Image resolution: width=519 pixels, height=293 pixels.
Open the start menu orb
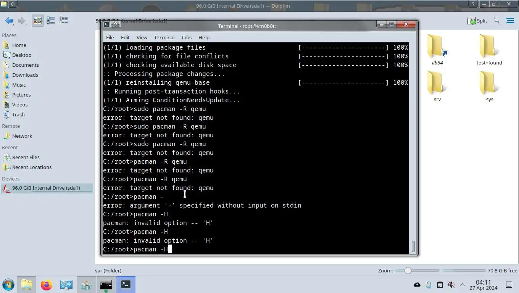click(8, 285)
